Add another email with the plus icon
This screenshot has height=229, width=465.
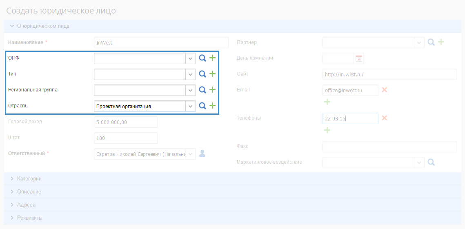[327, 102]
